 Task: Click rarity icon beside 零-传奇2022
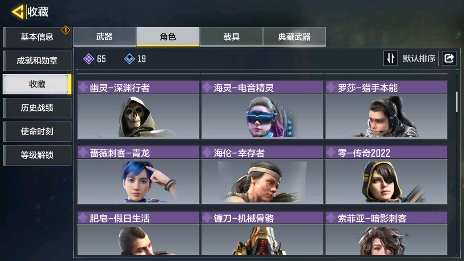click(x=331, y=153)
